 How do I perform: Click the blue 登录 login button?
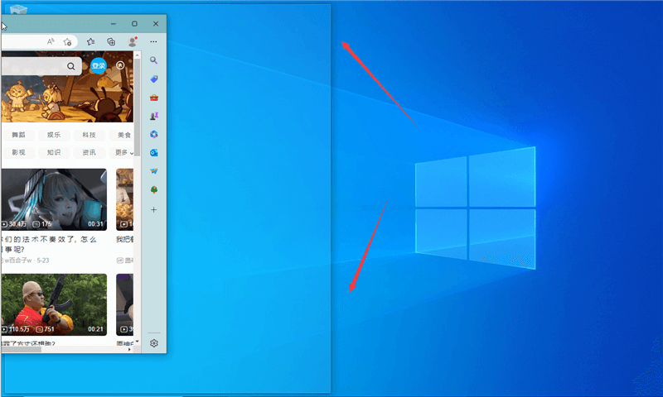(x=99, y=65)
